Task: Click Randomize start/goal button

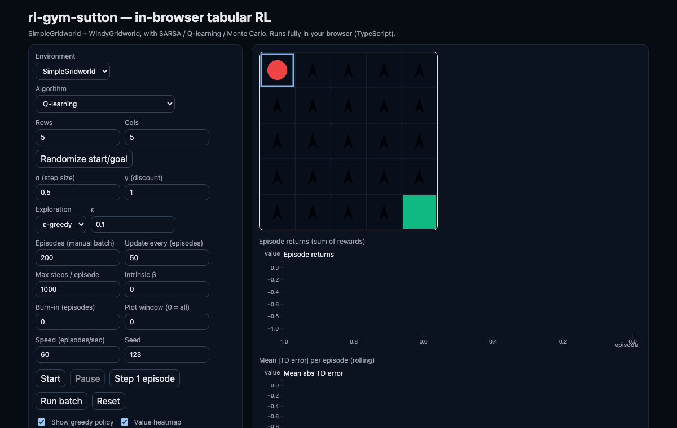Action: (84, 159)
